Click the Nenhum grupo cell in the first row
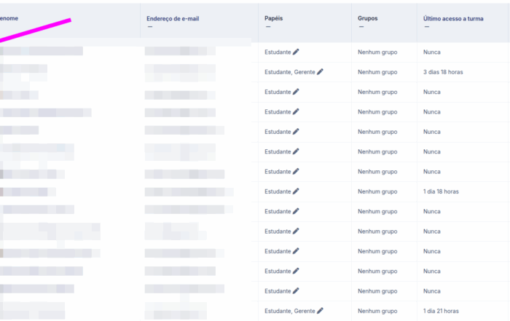Viewport: 510px width, 321px height. [377, 52]
